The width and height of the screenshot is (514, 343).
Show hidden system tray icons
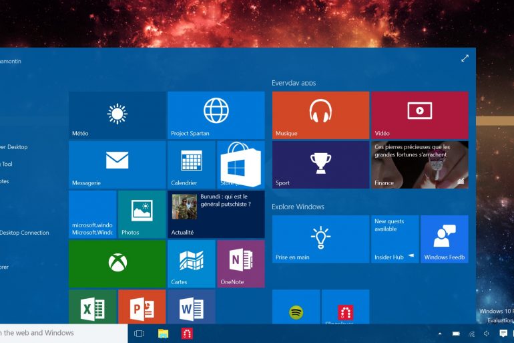click(x=439, y=333)
